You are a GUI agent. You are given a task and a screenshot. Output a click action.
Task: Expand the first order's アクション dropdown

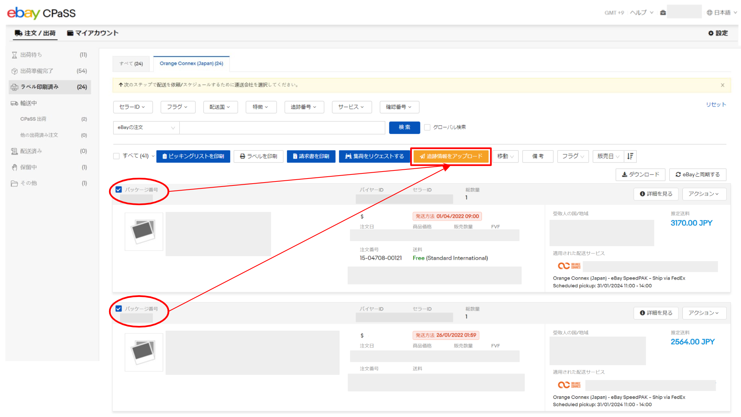point(704,194)
